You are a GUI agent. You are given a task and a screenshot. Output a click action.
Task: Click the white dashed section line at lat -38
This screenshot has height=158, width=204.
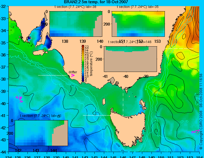pos(52,75)
